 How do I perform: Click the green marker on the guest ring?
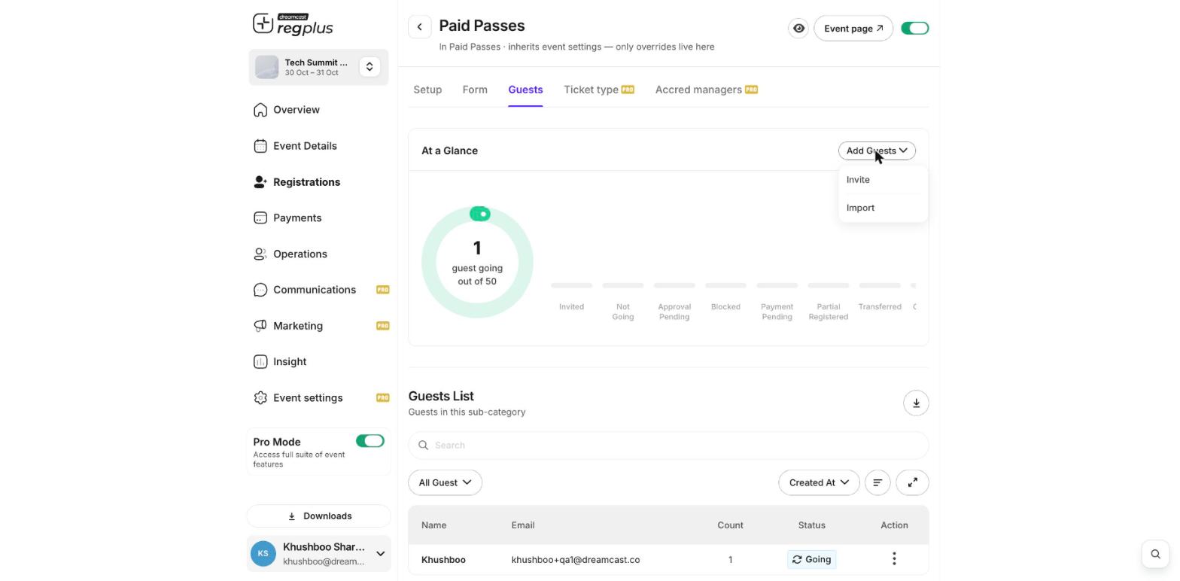click(480, 214)
